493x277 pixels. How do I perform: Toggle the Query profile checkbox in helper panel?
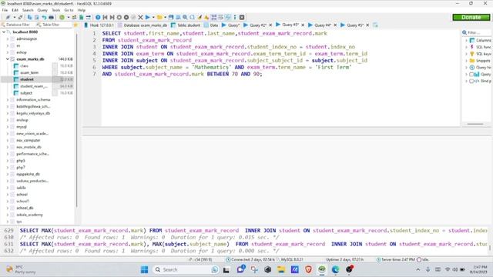[471, 75]
